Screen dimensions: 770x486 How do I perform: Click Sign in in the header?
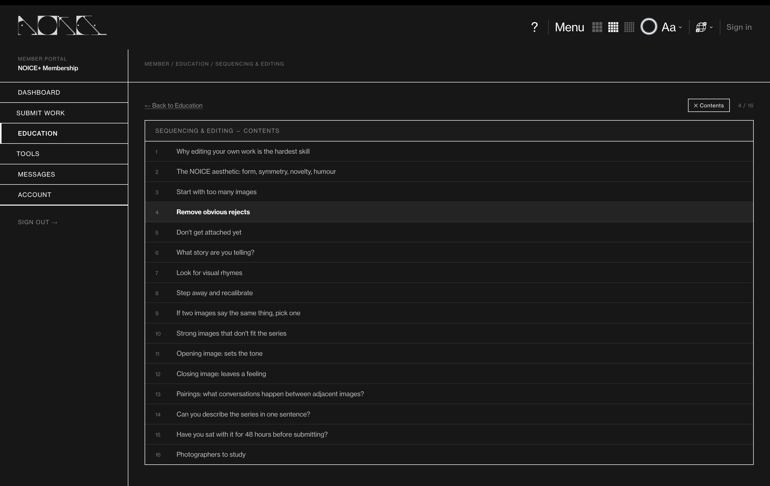coord(739,27)
